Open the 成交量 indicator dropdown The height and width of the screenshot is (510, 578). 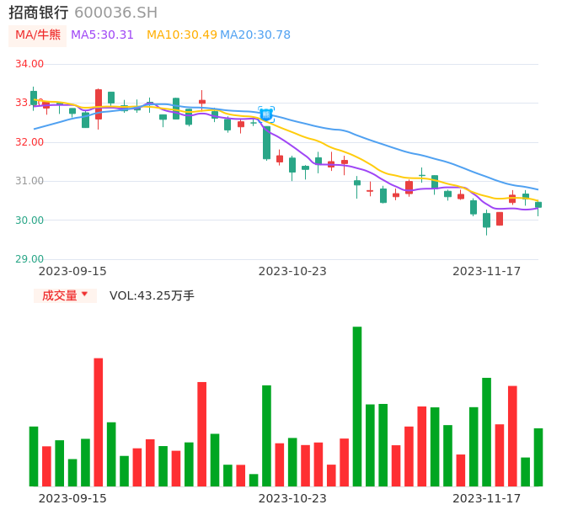(x=65, y=295)
